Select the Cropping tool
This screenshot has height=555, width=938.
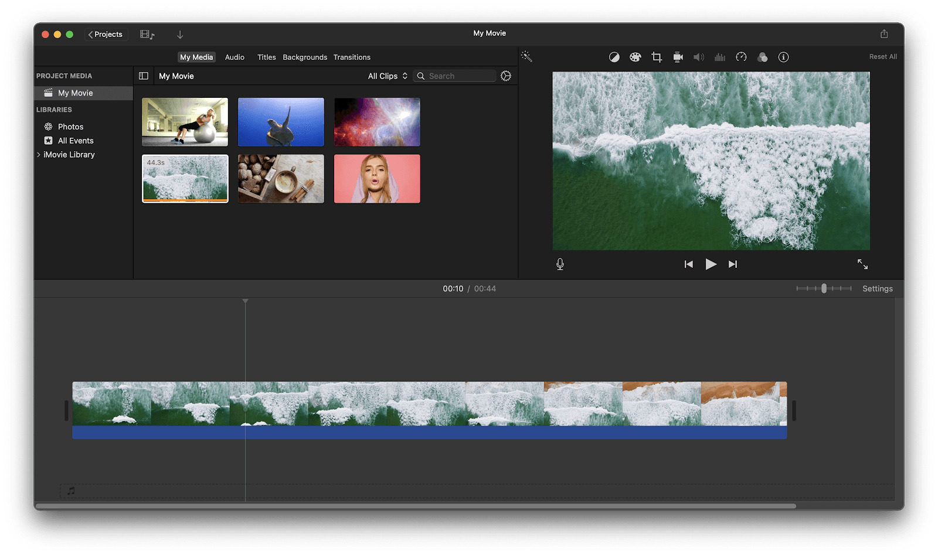click(656, 57)
